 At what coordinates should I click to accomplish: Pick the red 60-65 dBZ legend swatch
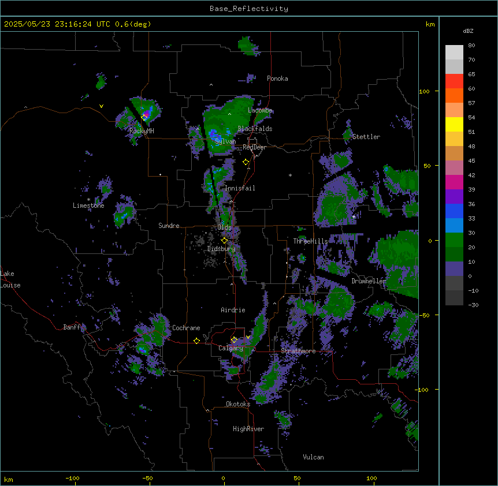[x=454, y=81]
